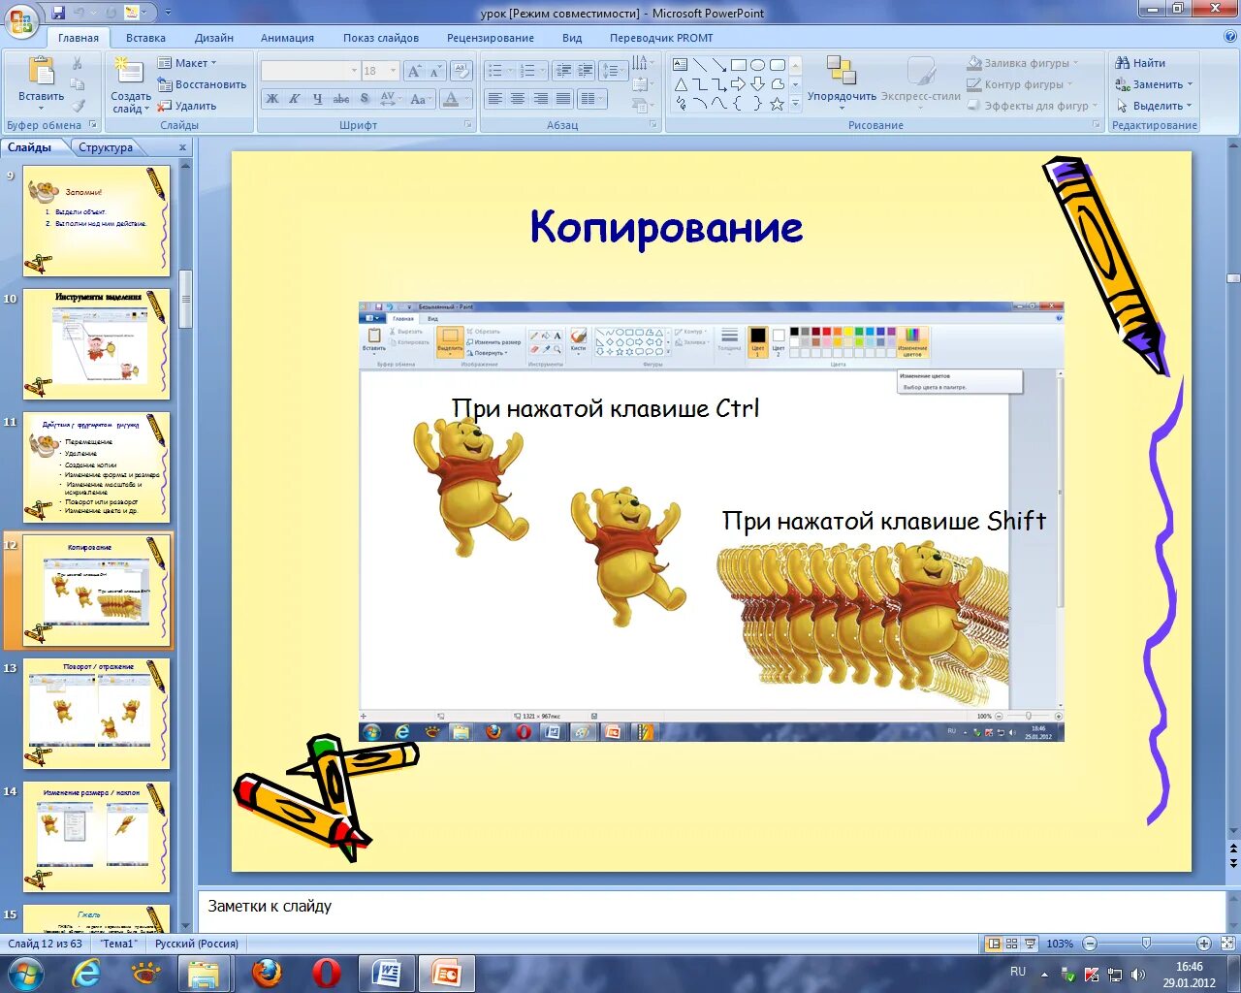Click Найти to find text
The width and height of the screenshot is (1241, 993).
point(1140,63)
